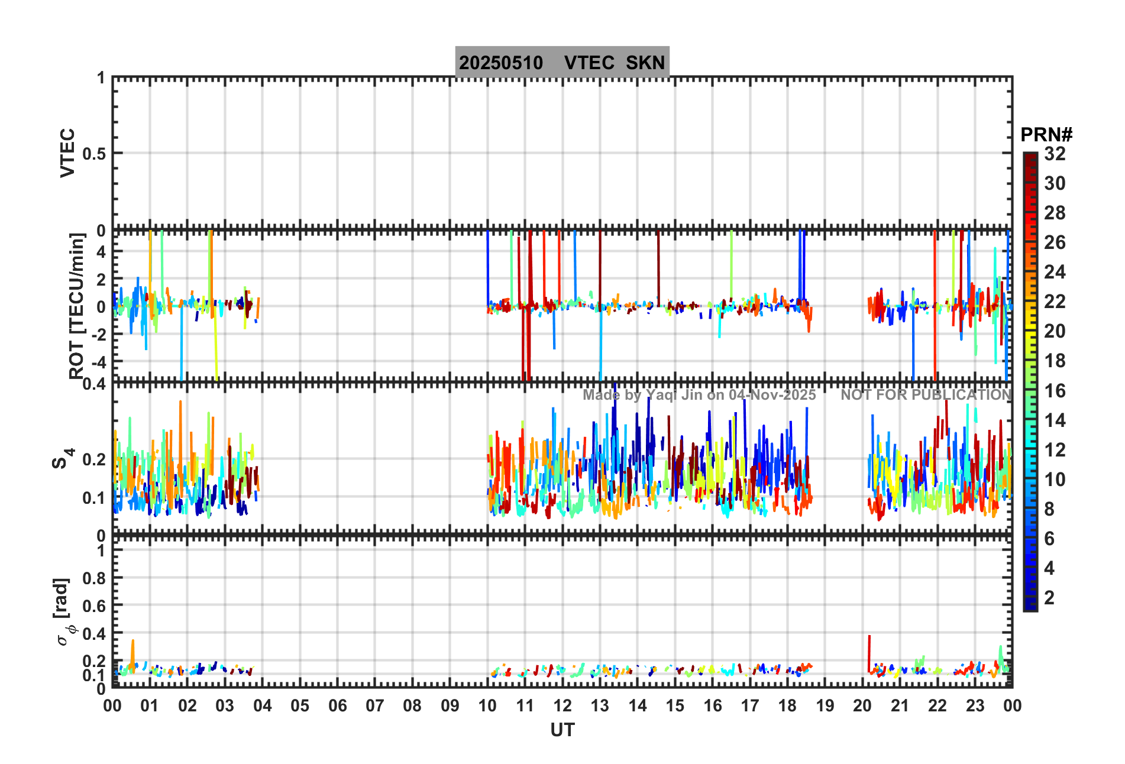Click the sigma phi [rad] axis label
This screenshot has width=1125, height=764.
(64, 611)
